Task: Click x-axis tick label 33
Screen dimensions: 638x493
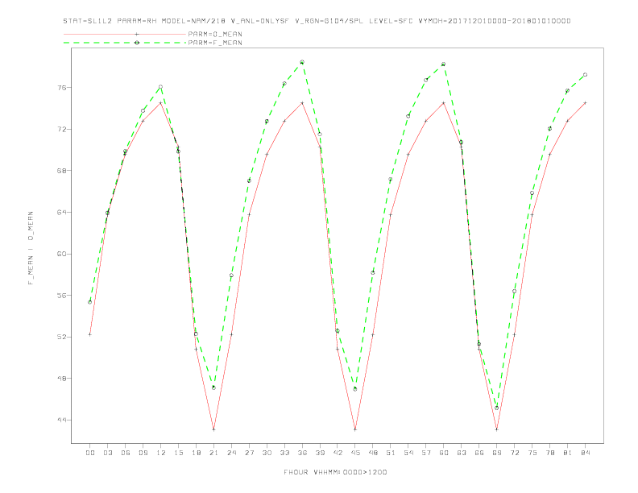Action: coord(284,453)
